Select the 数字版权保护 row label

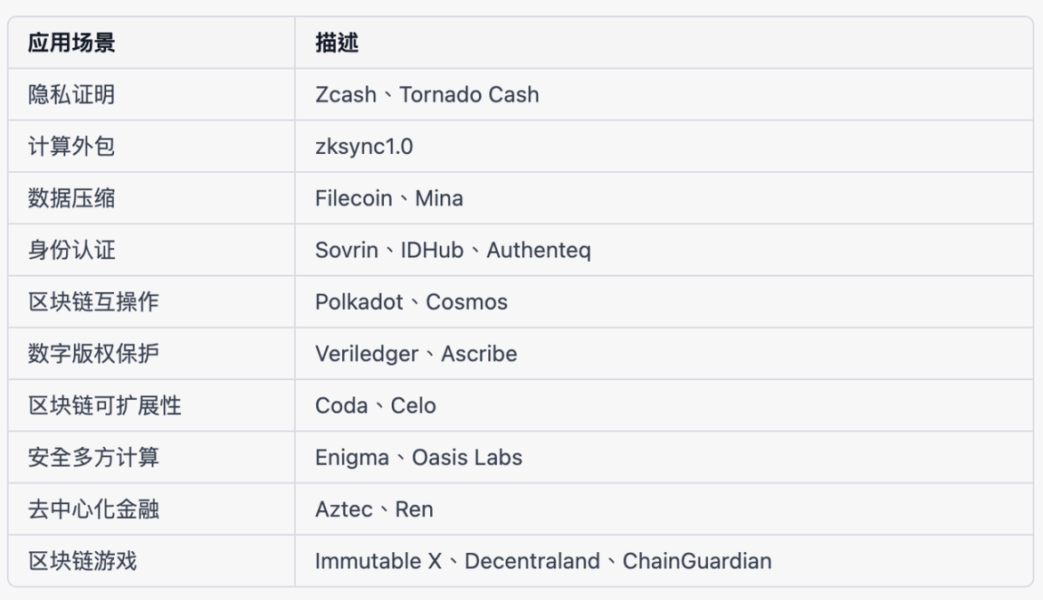[93, 354]
